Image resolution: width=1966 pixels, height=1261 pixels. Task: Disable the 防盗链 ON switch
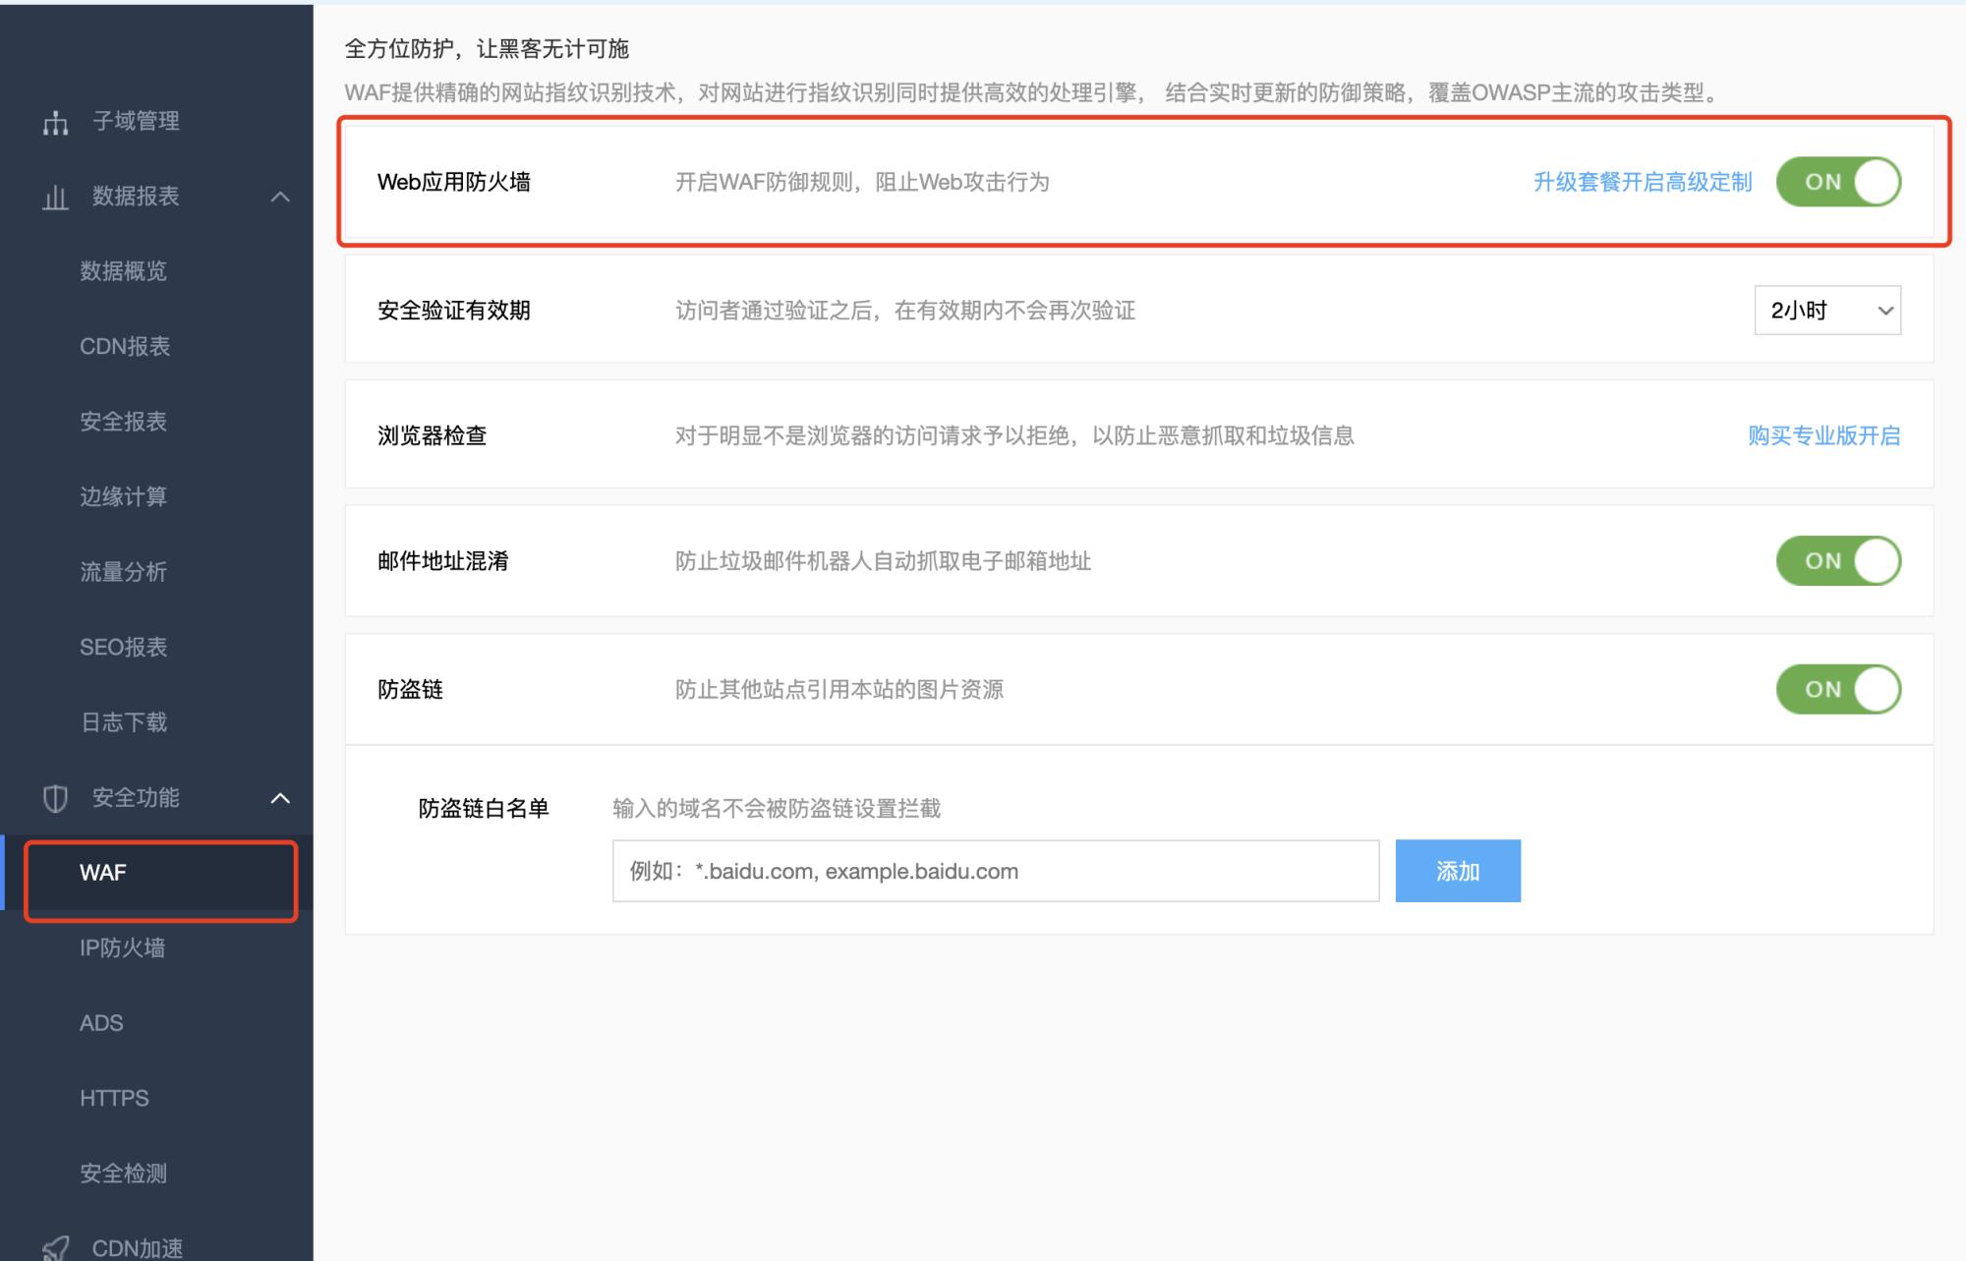1838,689
